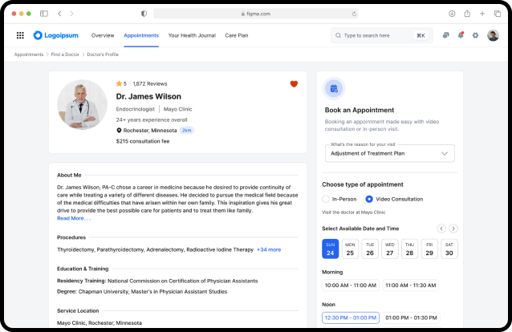Viewport: 512px width, 332px height.
Task: Click the orange star rating icon
Action: (x=119, y=83)
